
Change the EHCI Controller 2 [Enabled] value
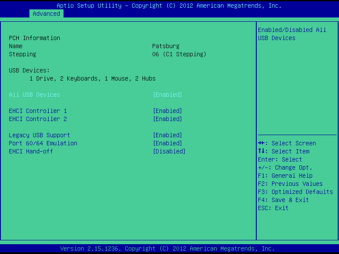click(167, 119)
